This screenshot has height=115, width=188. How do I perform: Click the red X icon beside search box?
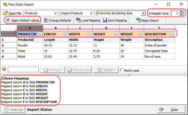[x=4, y=69]
